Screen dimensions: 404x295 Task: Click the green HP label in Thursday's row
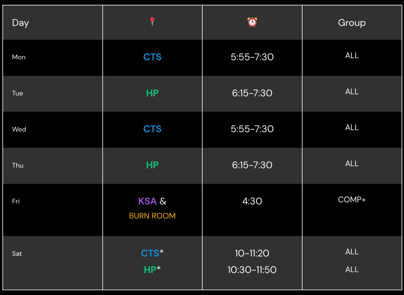tap(152, 165)
